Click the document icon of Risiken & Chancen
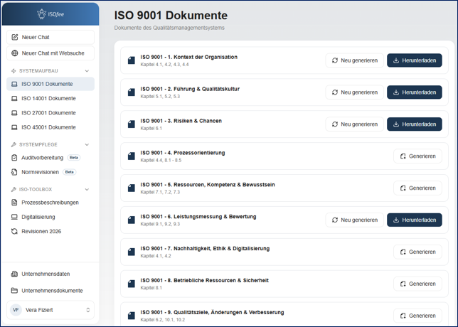Image resolution: width=458 pixels, height=327 pixels. click(x=132, y=124)
